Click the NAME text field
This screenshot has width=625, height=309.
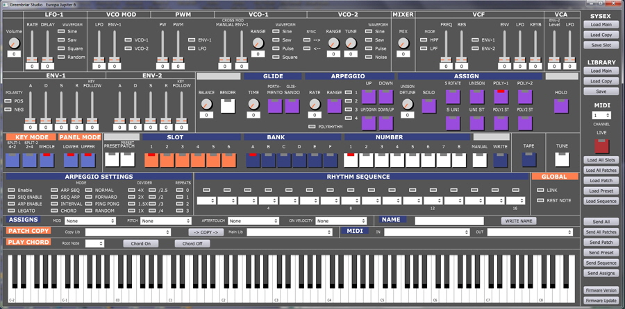(x=449, y=221)
